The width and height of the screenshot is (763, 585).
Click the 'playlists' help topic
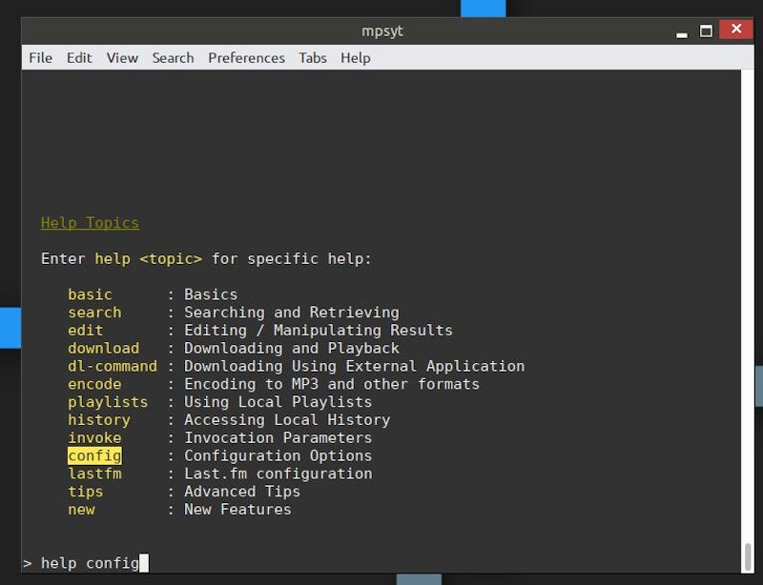pos(108,402)
